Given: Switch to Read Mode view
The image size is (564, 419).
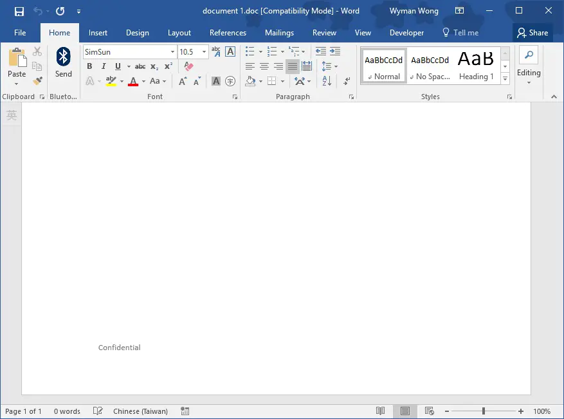Looking at the screenshot, I should click(x=380, y=411).
